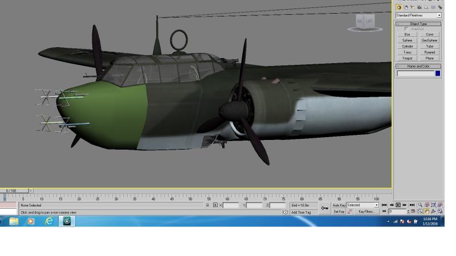Open the Selected key filter dropdown
The image size is (456, 256).
point(363,205)
